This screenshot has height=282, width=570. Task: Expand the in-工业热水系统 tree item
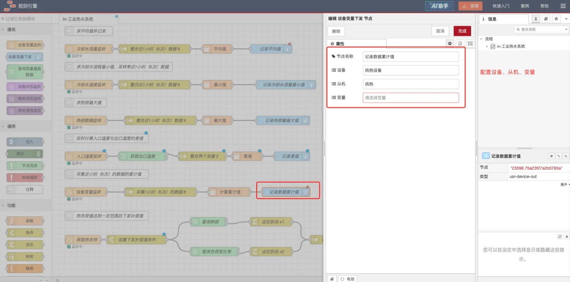(487, 46)
